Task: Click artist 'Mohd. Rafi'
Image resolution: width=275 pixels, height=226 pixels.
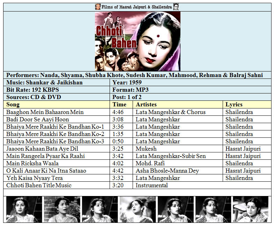Action: tap(150, 164)
